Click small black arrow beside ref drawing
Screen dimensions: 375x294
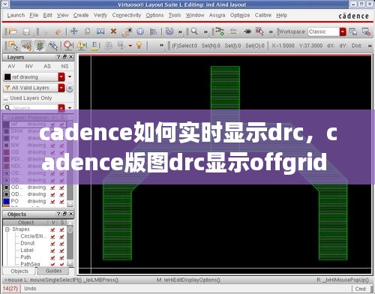(x=70, y=76)
